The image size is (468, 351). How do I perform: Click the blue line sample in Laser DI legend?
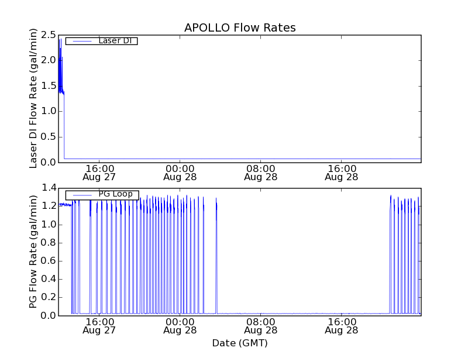[x=82, y=41]
